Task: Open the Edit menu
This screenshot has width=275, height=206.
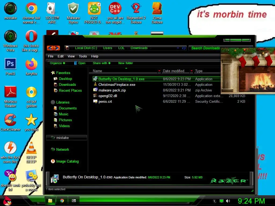Action: pos(60,56)
